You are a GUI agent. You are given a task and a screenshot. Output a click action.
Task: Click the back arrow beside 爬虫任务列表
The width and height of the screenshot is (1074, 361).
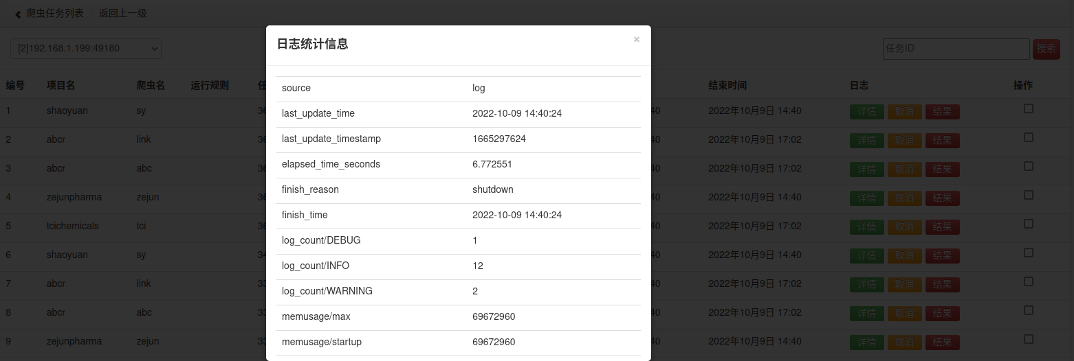[x=19, y=14]
